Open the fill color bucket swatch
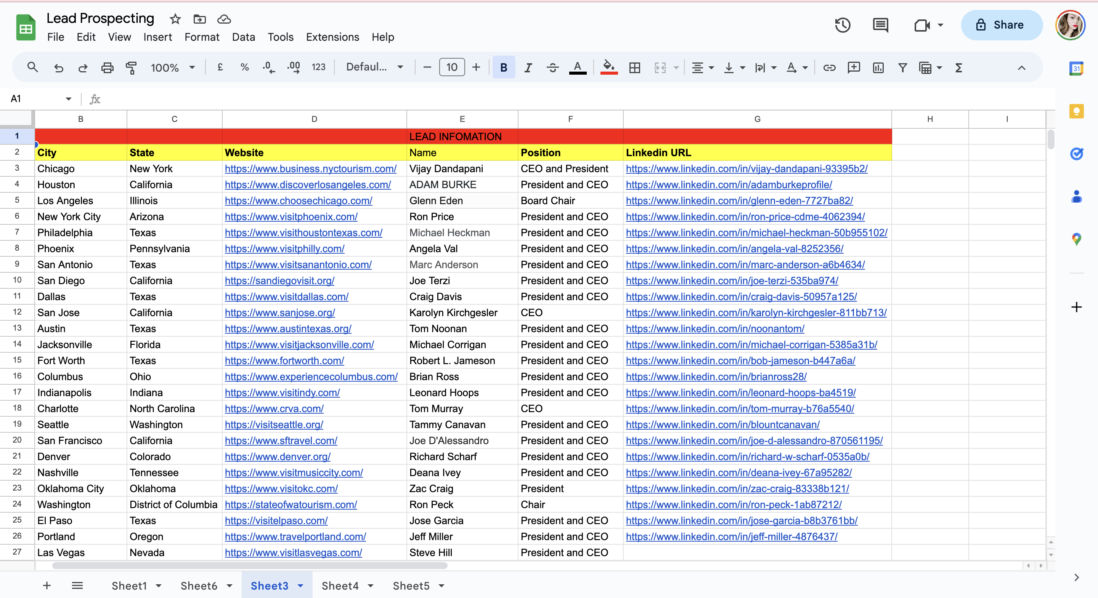Viewport: 1098px width, 598px height. (609, 67)
